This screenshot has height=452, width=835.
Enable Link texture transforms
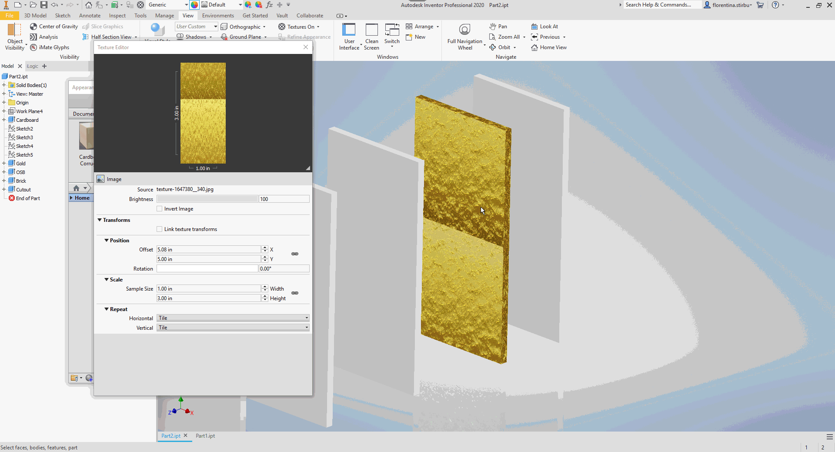coord(160,229)
